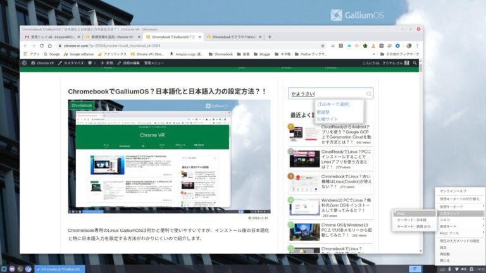
Task: Open the Chromium profile avatar
Action: (409, 45)
